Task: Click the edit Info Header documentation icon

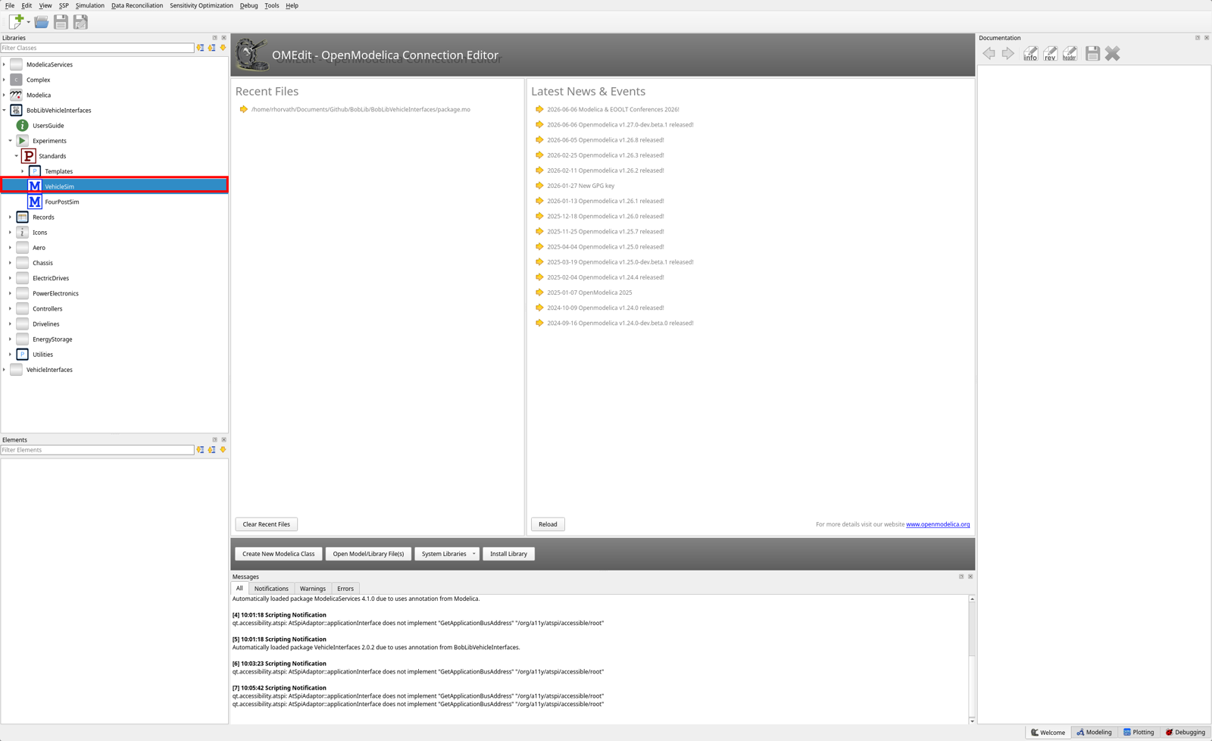Action: 1070,54
